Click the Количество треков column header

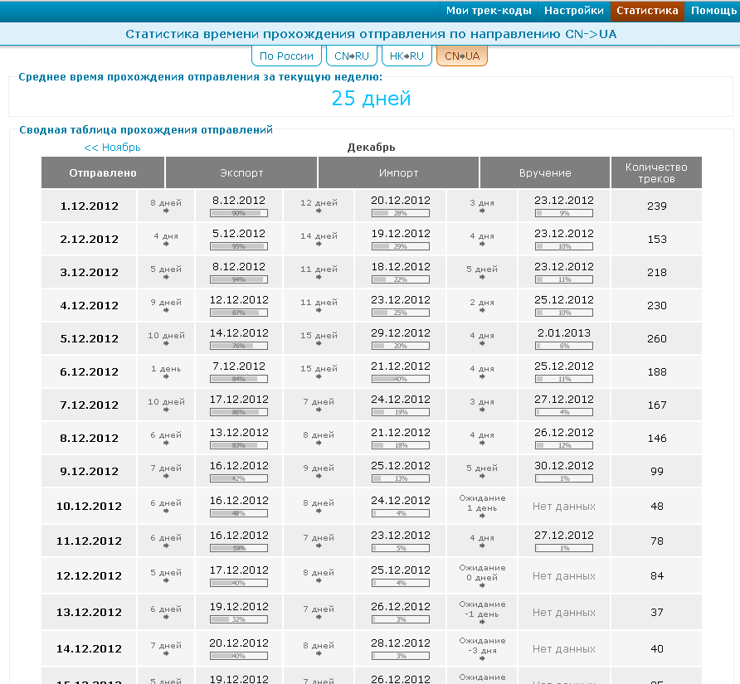click(x=656, y=172)
